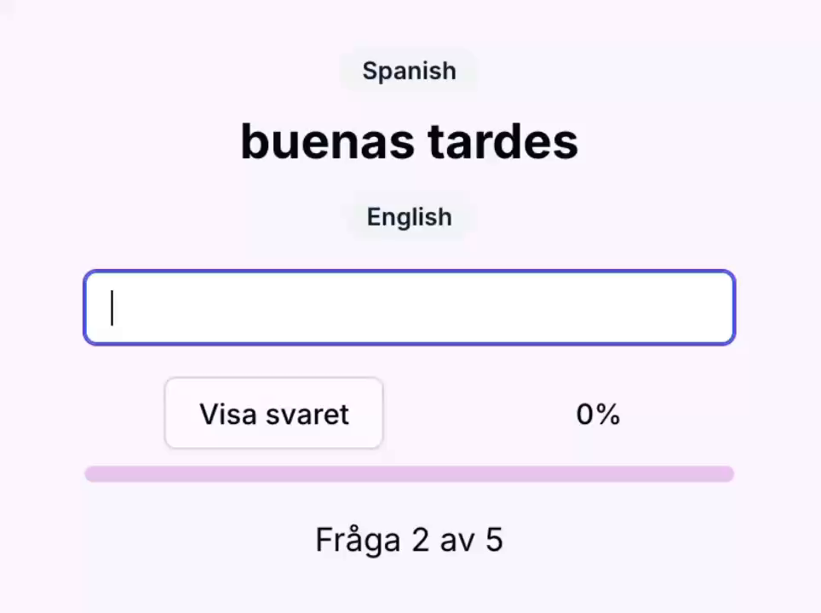Click the "Fråga 2 av 5" counter
The image size is (821, 613).
click(409, 540)
